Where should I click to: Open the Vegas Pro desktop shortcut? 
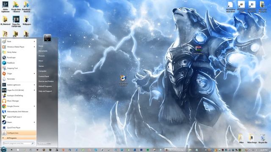coord(16,22)
